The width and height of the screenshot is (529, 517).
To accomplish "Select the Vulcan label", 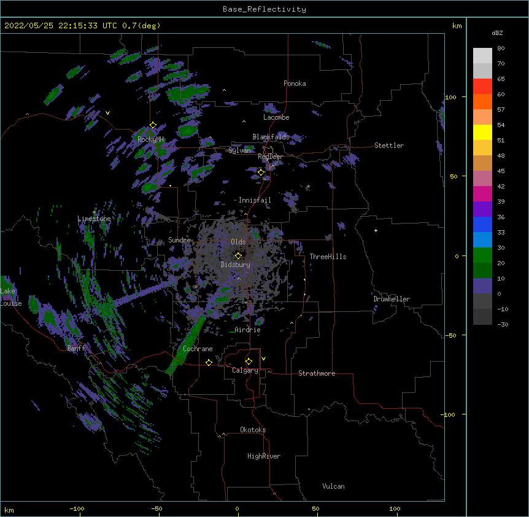I will coord(333,486).
